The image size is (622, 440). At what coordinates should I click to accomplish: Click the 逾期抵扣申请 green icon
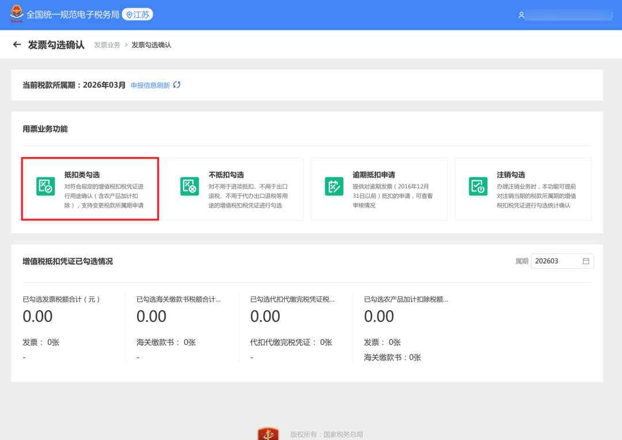334,186
